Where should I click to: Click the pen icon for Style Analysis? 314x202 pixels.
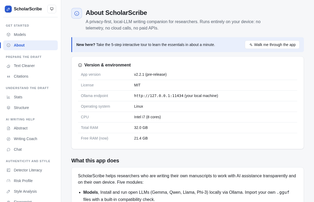[9, 191]
